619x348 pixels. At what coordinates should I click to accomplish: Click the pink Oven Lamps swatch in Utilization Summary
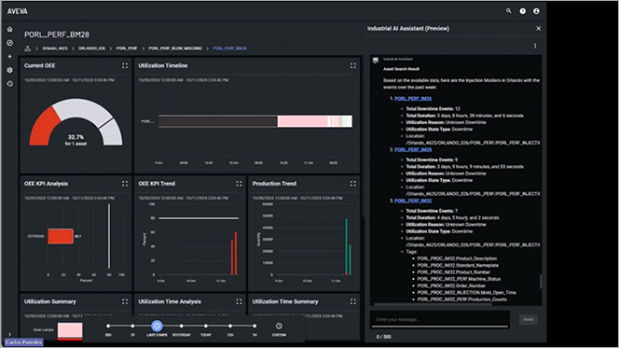(70, 330)
